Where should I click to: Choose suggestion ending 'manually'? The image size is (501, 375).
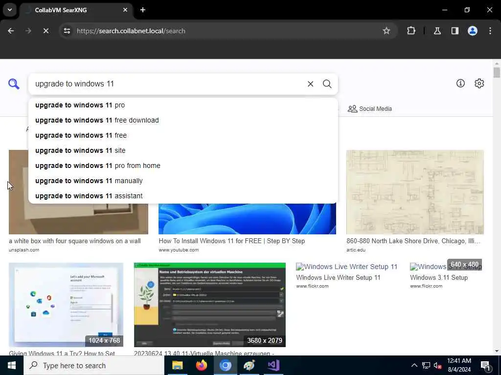[183, 181]
